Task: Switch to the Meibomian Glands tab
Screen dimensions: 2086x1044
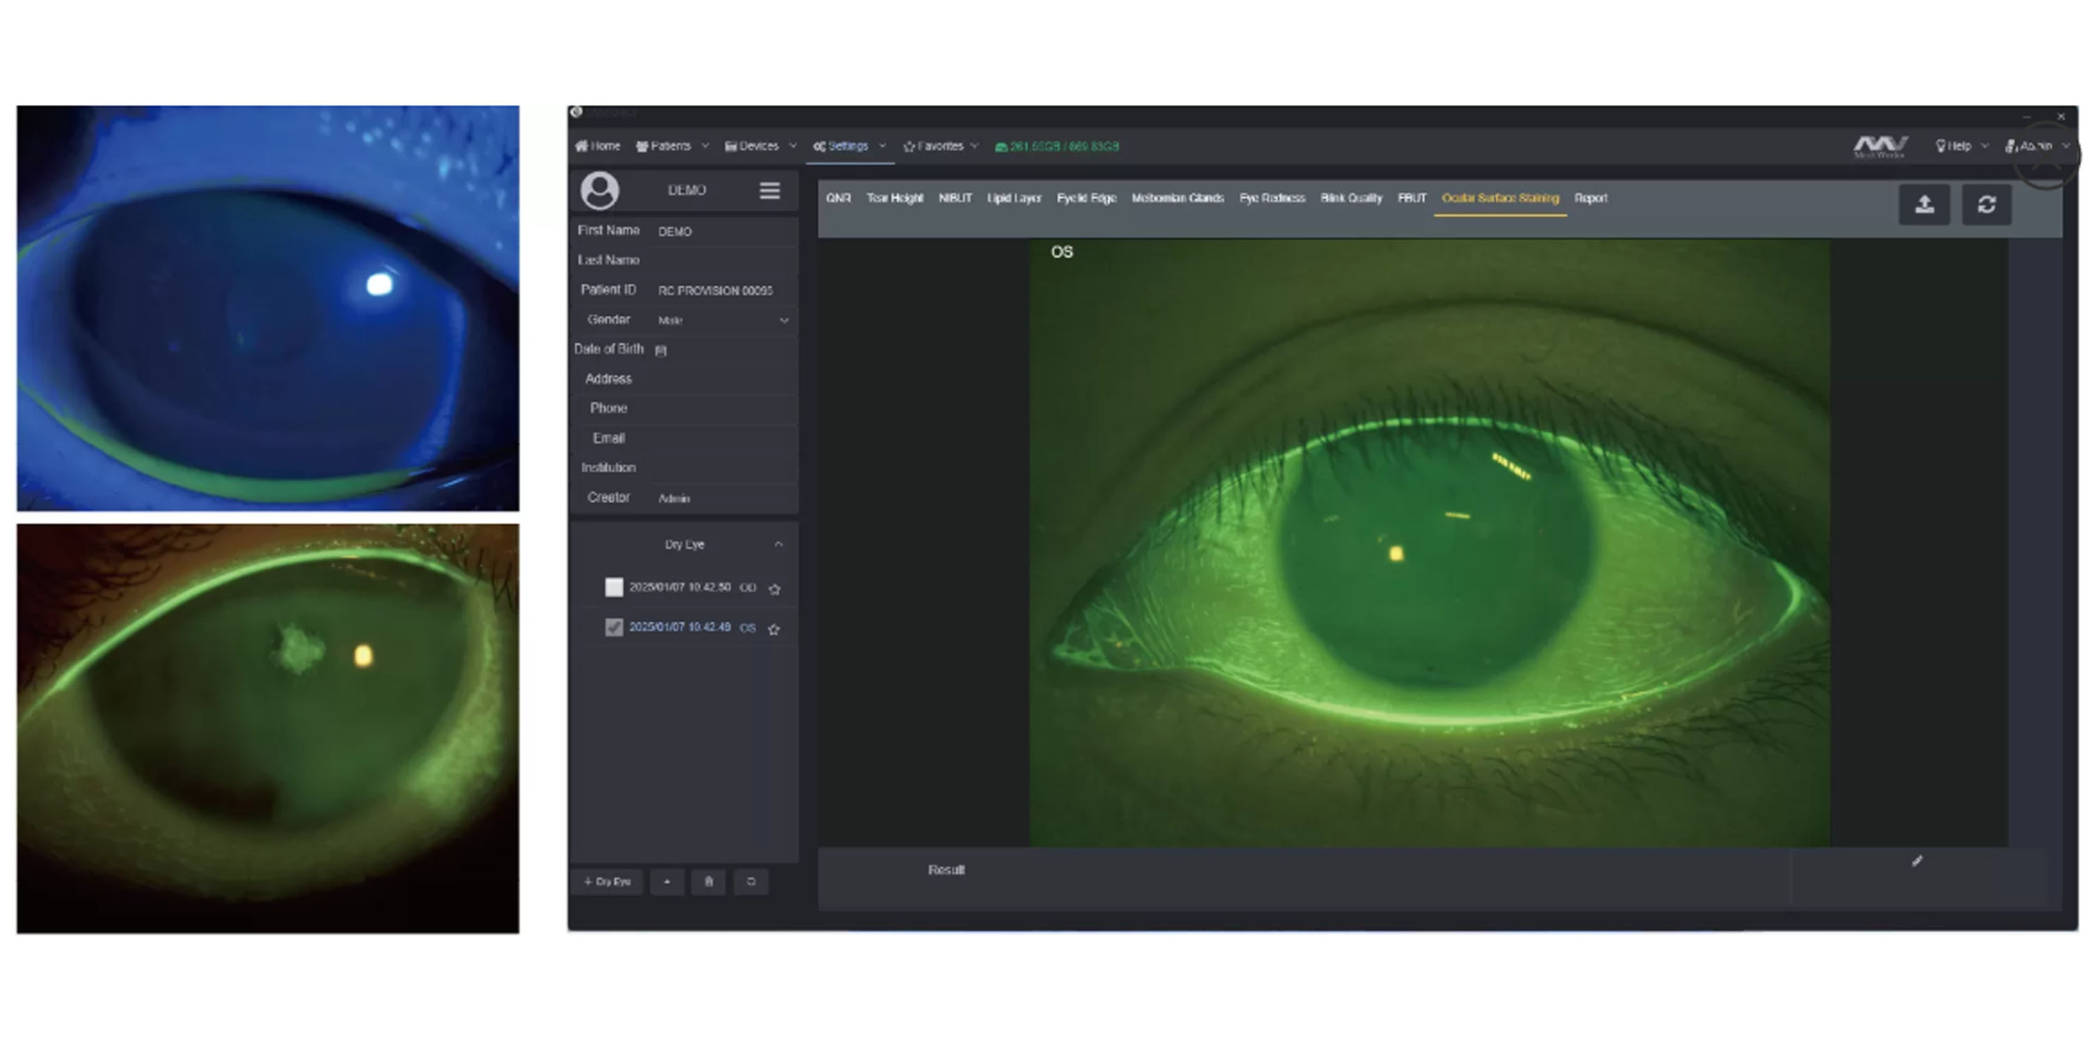Action: pyautogui.click(x=1177, y=198)
